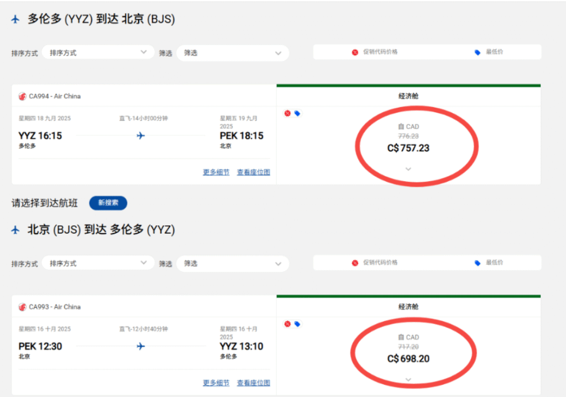Click the airplane icon beside the Toronto to Beijing heading
Screen dimensions: 566x397
pos(15,19)
